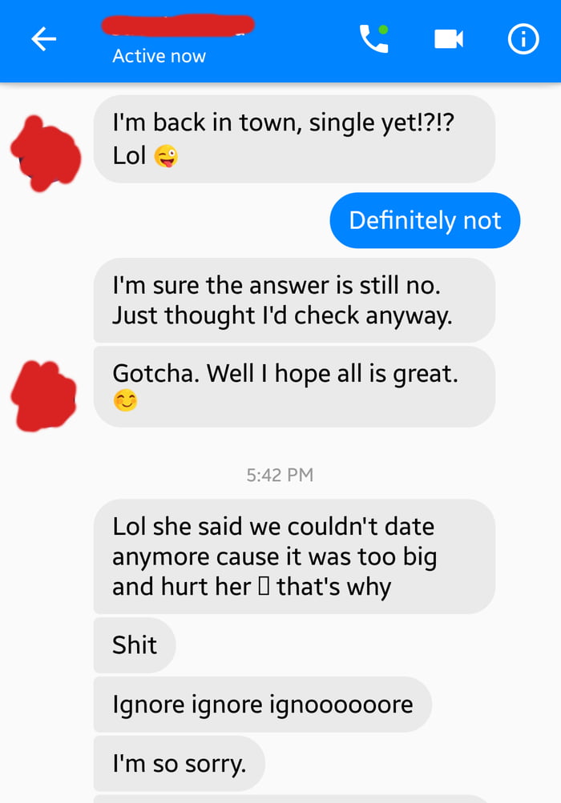The width and height of the screenshot is (561, 803).
Task: Open conversation info with the i icon
Action: (x=523, y=39)
